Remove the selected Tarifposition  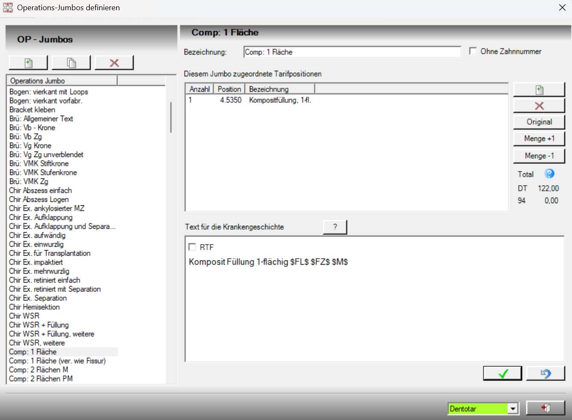[x=539, y=106]
